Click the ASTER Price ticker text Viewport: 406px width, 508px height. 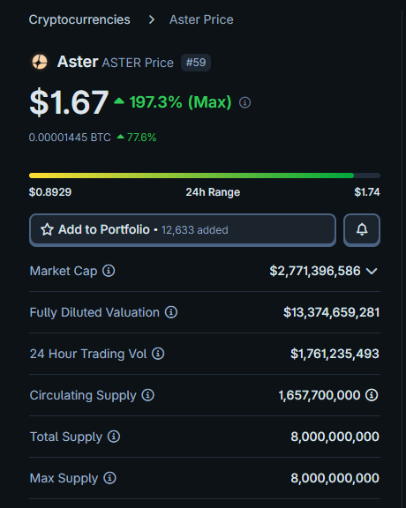coord(138,63)
